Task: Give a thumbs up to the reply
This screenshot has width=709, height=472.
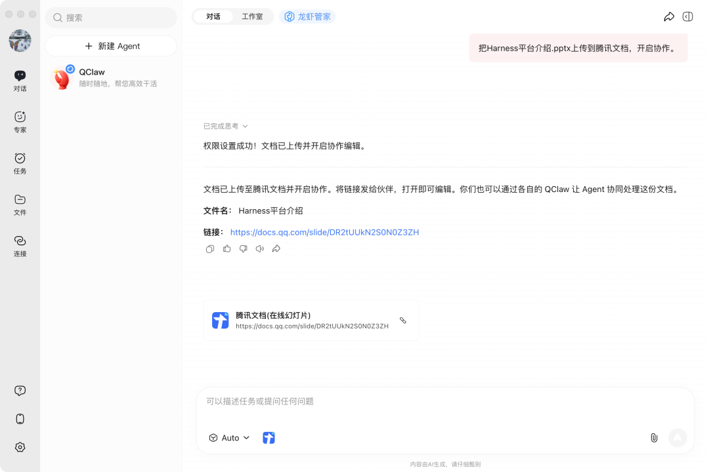Action: (226, 248)
